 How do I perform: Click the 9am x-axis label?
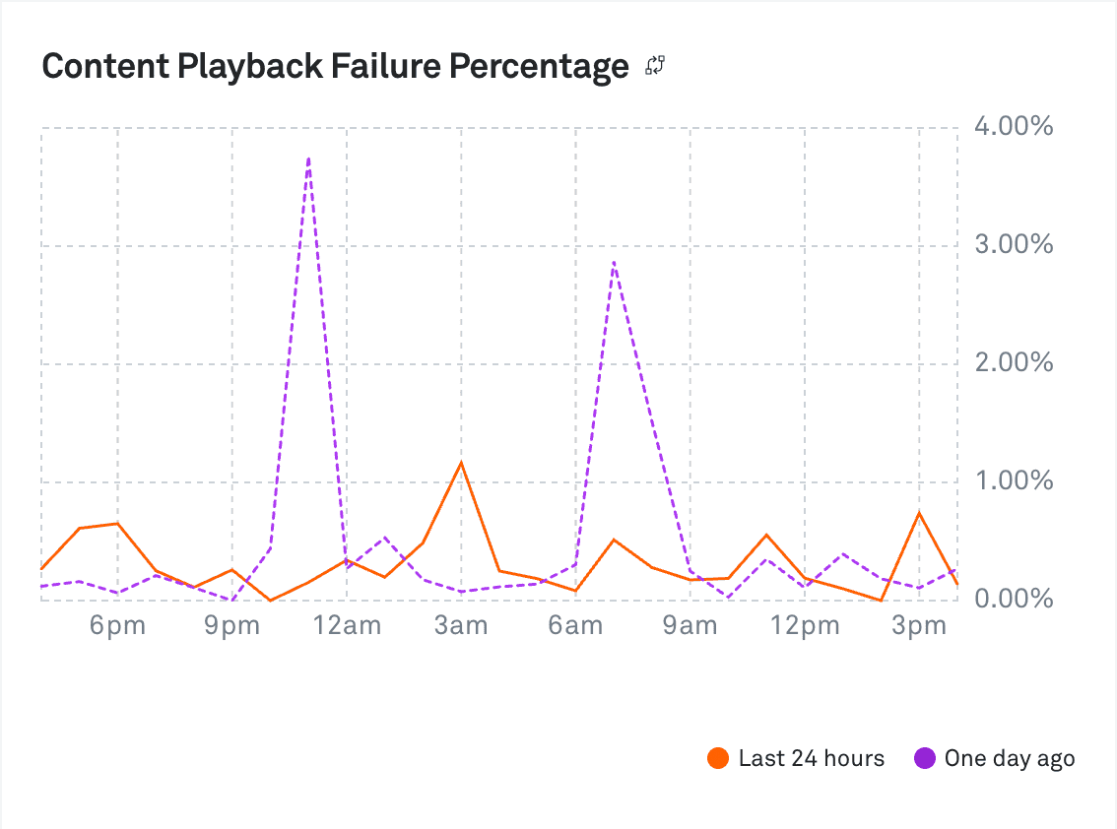pyautogui.click(x=690, y=626)
